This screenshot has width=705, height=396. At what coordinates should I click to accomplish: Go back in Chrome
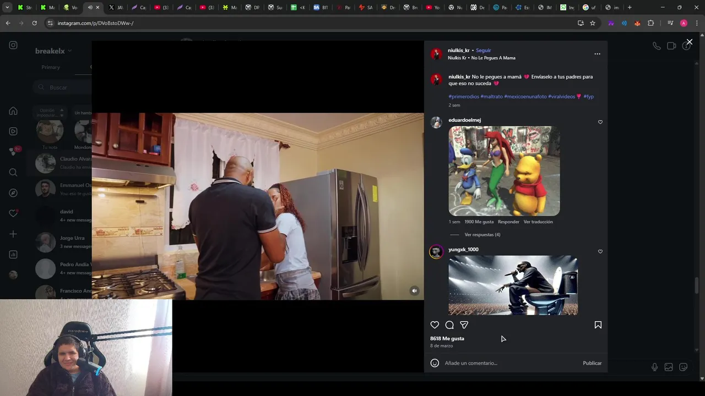click(8, 23)
